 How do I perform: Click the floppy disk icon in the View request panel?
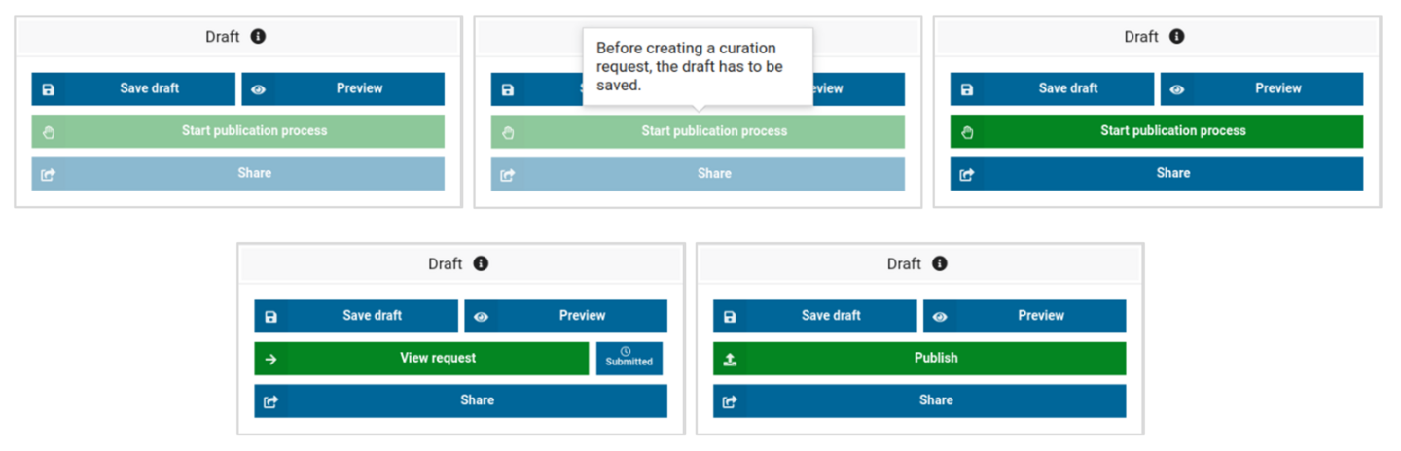click(x=271, y=316)
